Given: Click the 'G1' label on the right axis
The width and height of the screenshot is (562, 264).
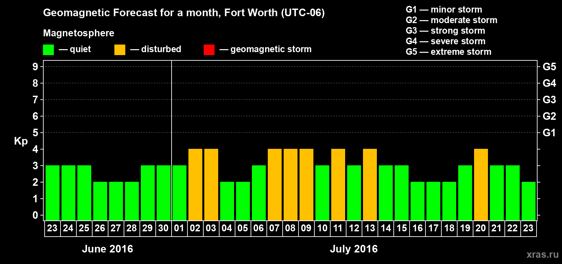Looking at the screenshot, I should tap(549, 133).
